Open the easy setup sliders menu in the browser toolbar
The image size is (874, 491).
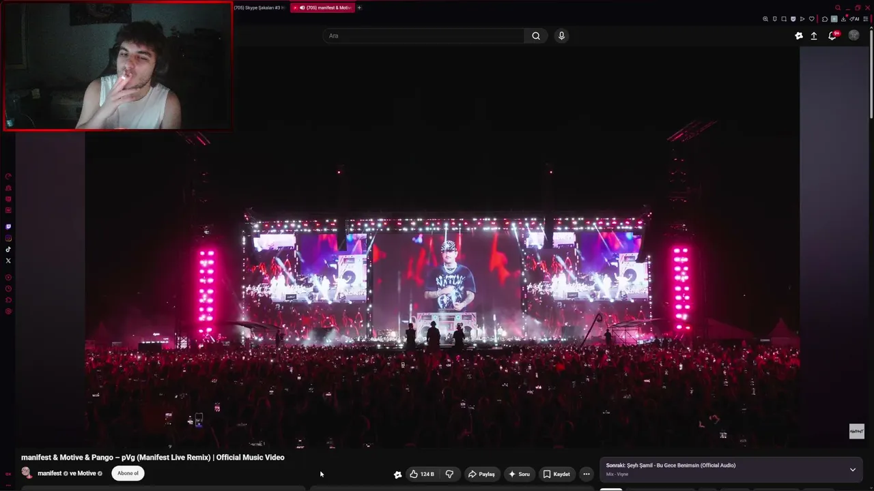[866, 19]
